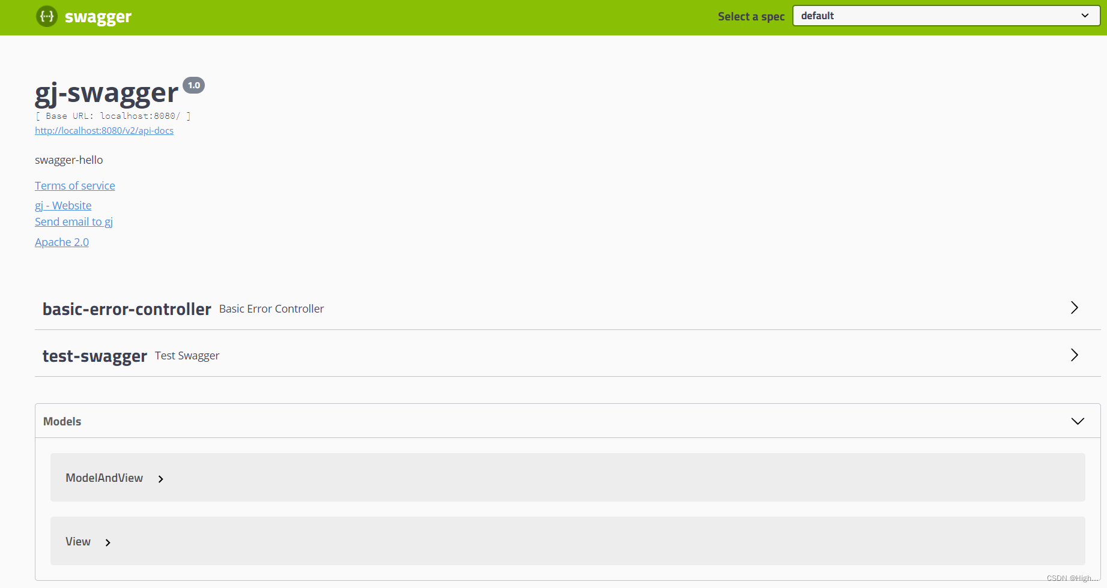Click the Models collapse chevron
Viewport: 1107px width, 588px height.
1077,421
